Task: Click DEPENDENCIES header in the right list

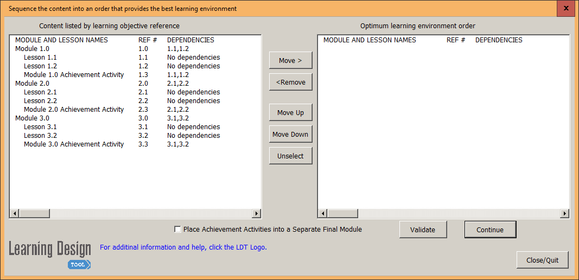Action: point(499,40)
